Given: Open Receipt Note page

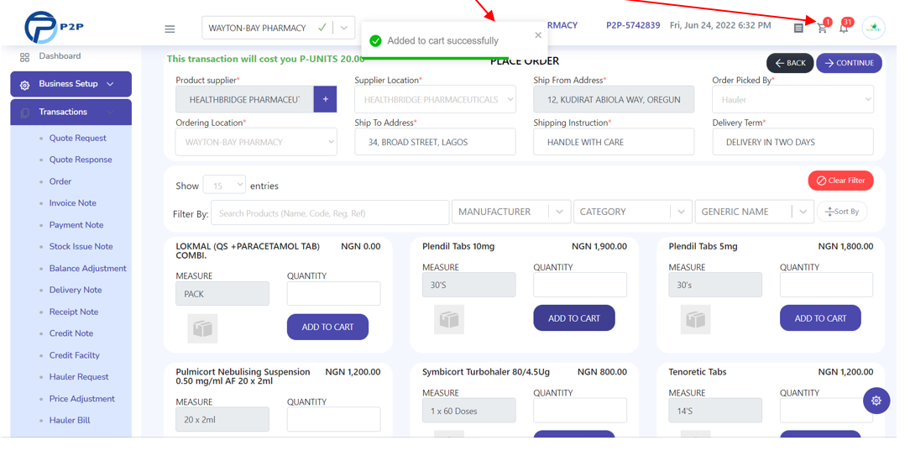Looking at the screenshot, I should coord(74,312).
